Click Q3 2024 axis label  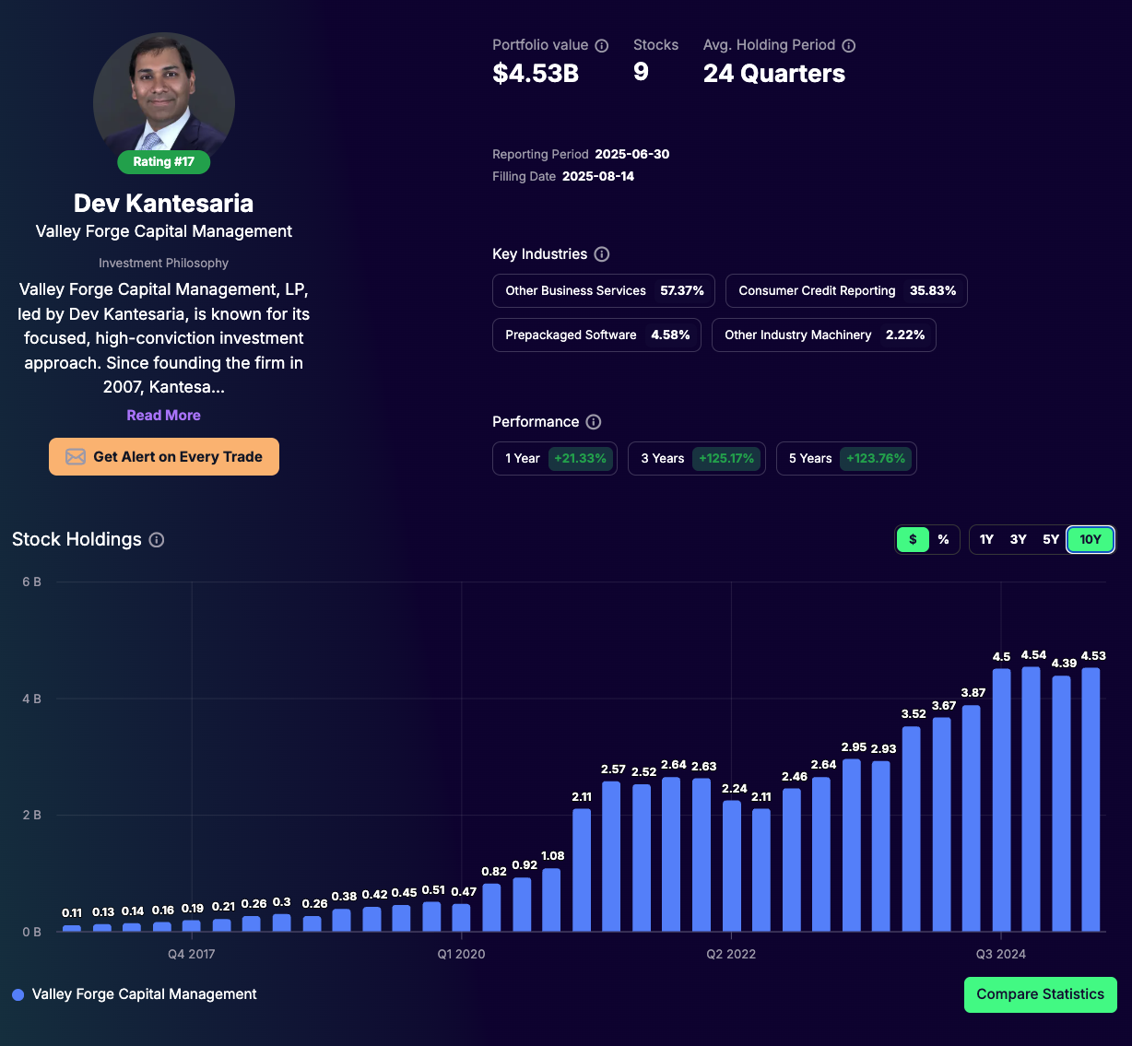click(x=1001, y=954)
